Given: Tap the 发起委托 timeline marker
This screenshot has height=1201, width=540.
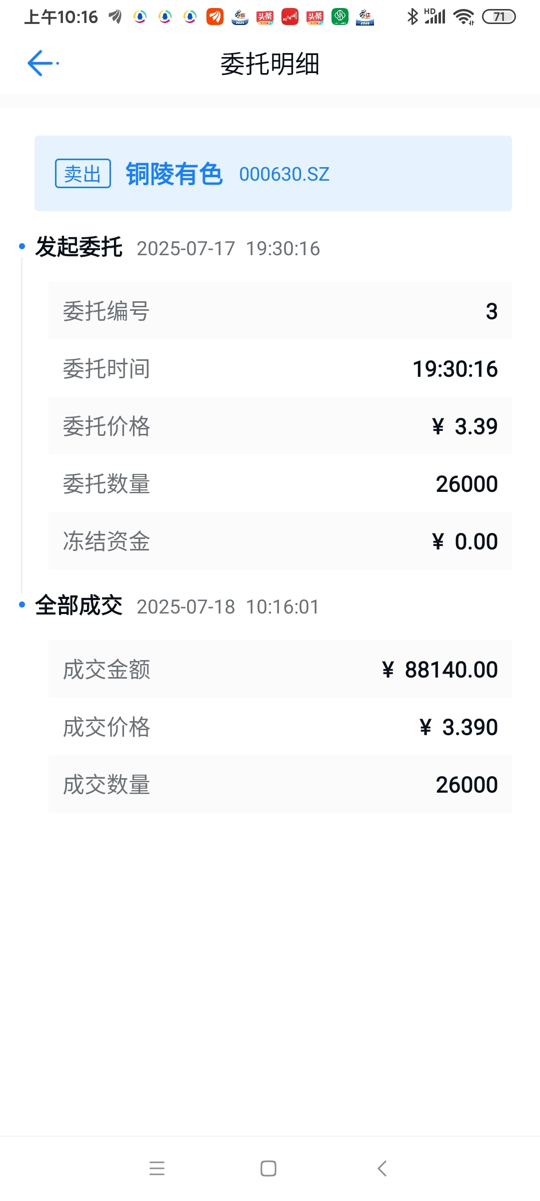Looking at the screenshot, I should (x=22, y=246).
